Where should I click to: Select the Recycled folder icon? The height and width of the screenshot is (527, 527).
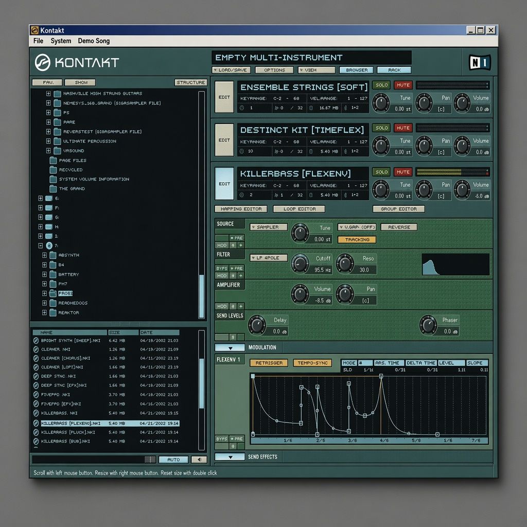click(53, 170)
